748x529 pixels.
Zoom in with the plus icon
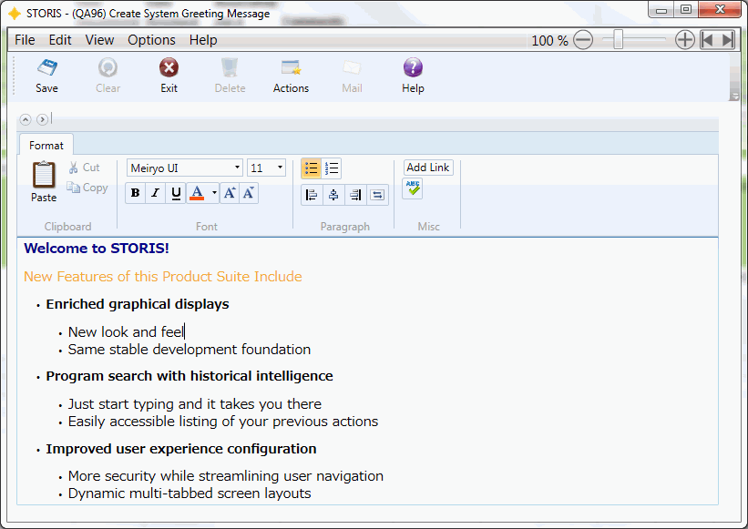684,40
